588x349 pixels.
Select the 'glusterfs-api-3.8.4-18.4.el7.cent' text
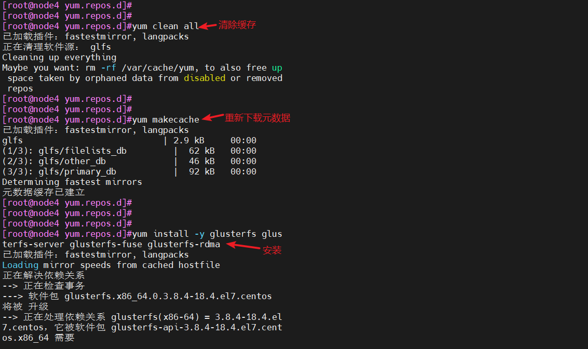197,327
